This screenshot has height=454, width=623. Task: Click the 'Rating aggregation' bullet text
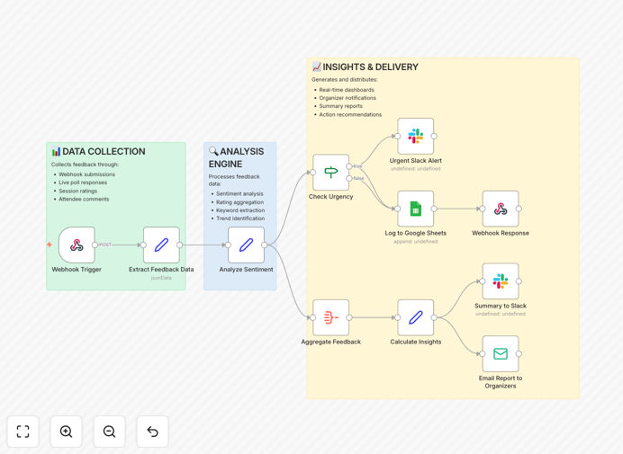[x=240, y=202]
